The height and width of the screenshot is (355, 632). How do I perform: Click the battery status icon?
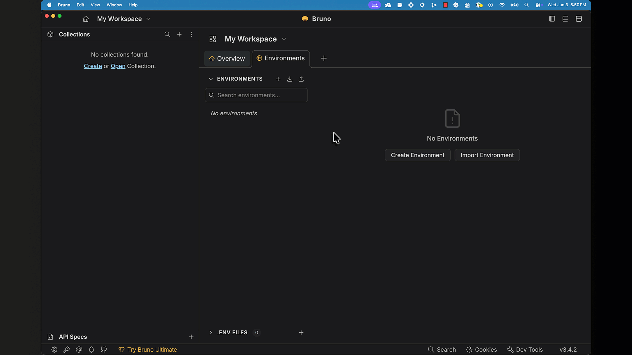point(514,5)
